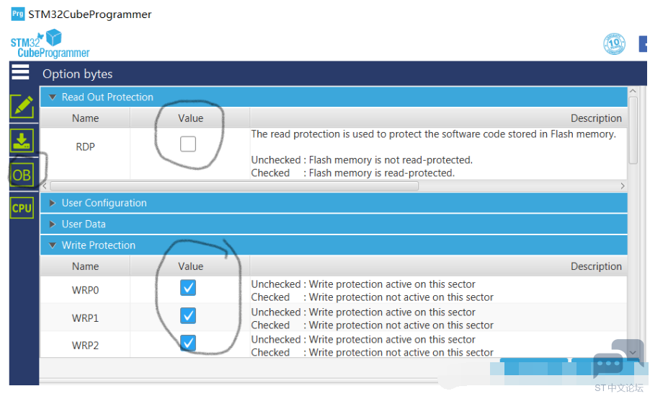Uncheck the WRP0 checkbox
This screenshot has width=650, height=399.
click(188, 288)
